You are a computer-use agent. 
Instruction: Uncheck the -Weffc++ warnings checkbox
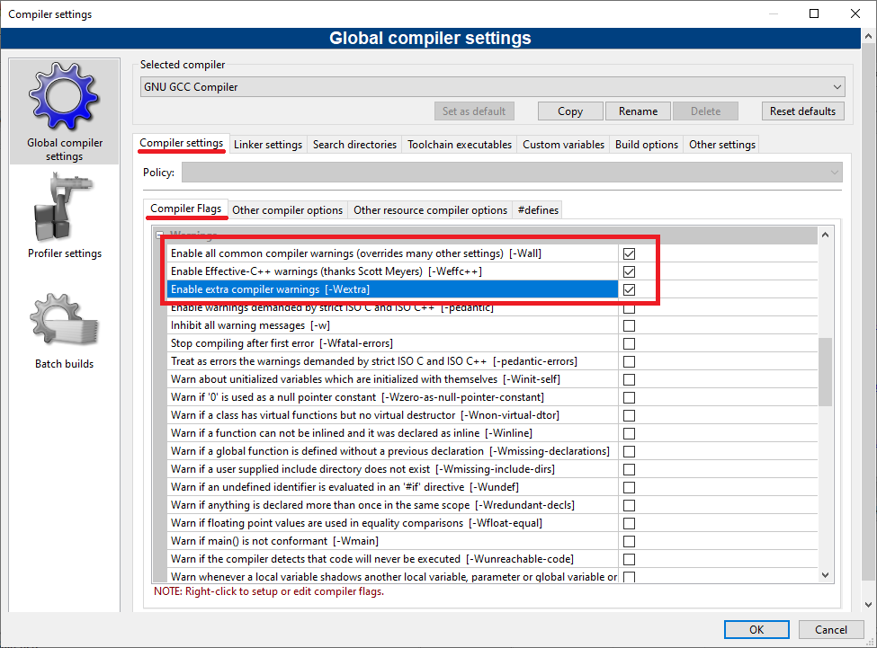[x=629, y=271]
